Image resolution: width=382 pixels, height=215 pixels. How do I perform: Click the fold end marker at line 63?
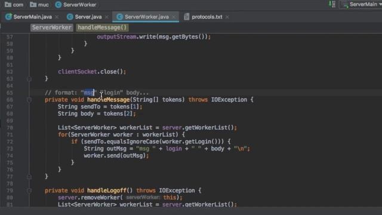point(29,79)
